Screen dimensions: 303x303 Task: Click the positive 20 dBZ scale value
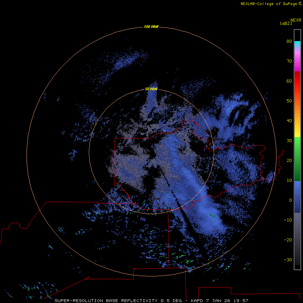pyautogui.click(x=289, y=160)
